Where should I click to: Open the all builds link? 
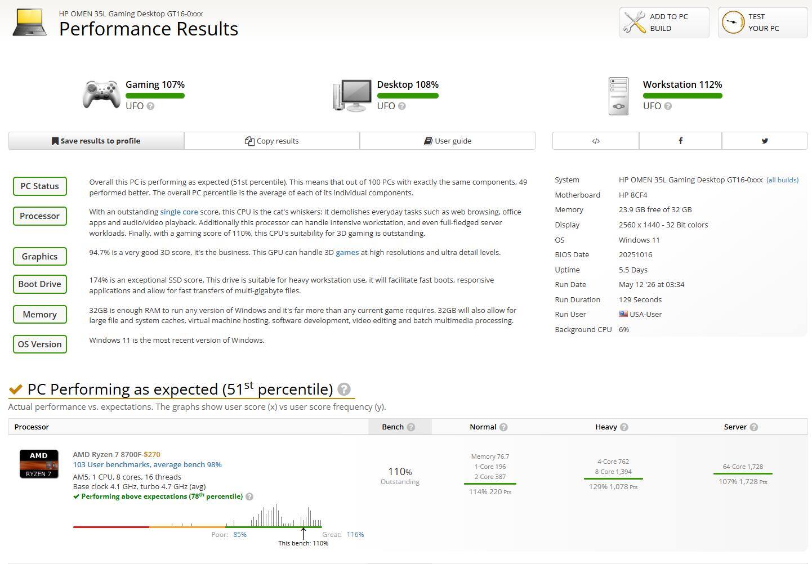[x=782, y=180]
